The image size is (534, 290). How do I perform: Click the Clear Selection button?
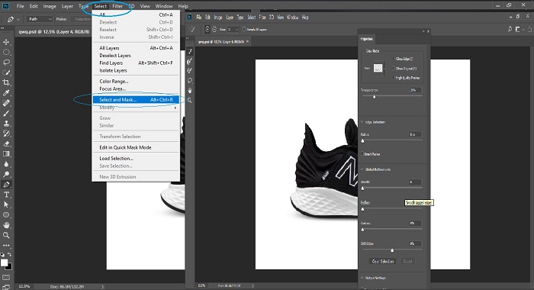[x=383, y=261]
